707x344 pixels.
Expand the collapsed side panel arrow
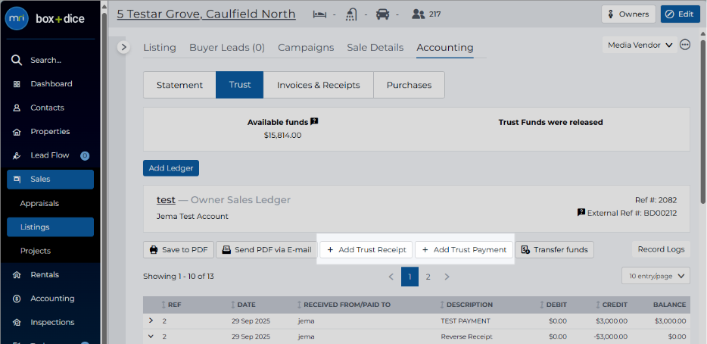(x=123, y=47)
